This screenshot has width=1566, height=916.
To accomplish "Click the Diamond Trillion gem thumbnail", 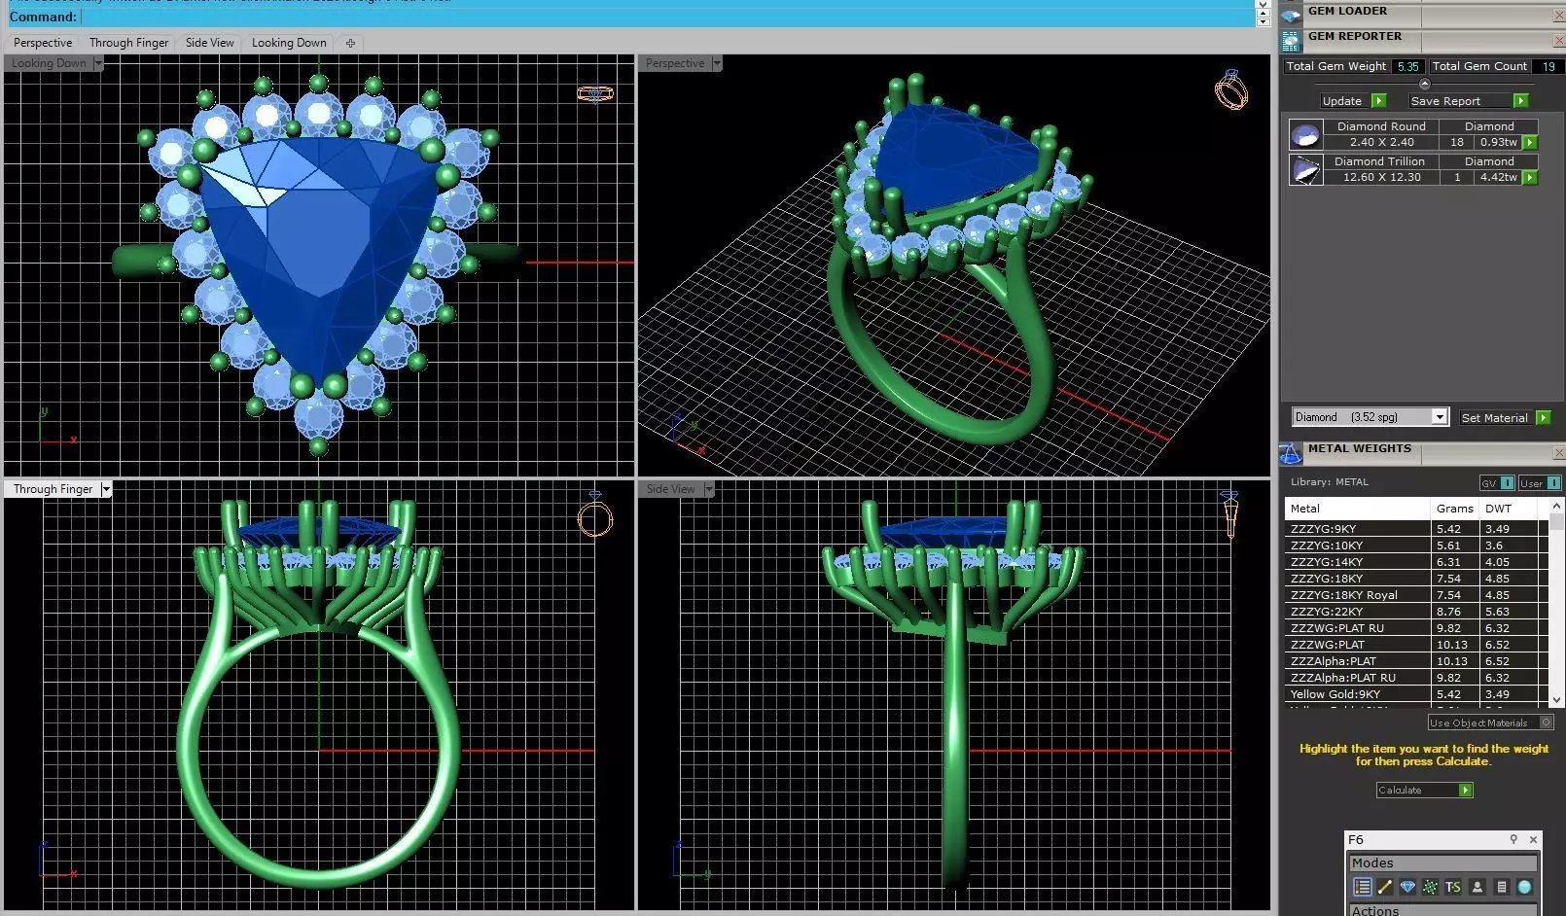I will coord(1305,169).
